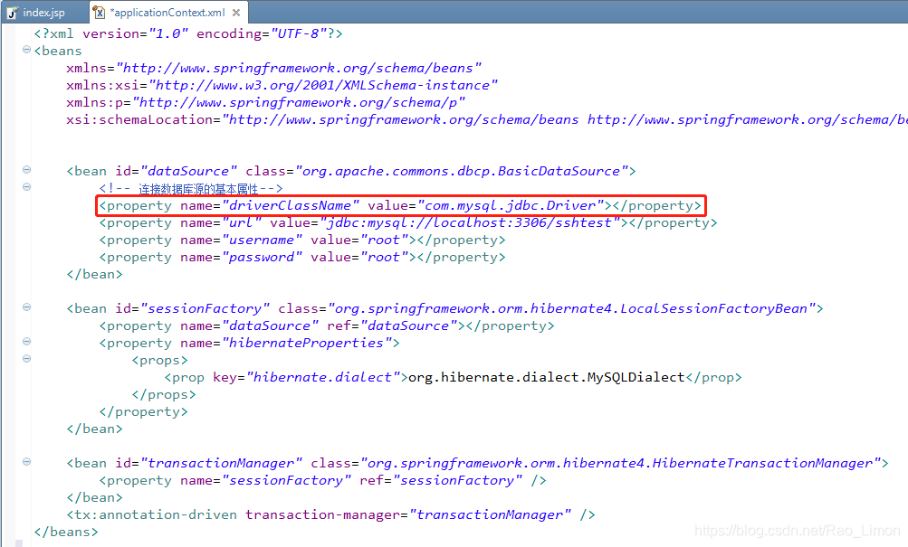Click the xmlns:xsi XMLSchema-instance value
Viewport: 908px width, 547px height.
(x=323, y=86)
